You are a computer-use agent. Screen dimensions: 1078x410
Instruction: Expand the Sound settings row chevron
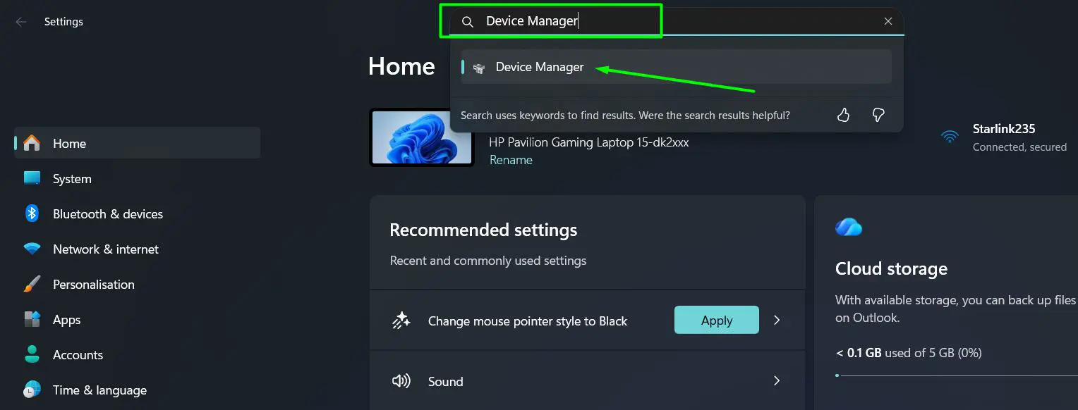click(x=777, y=381)
